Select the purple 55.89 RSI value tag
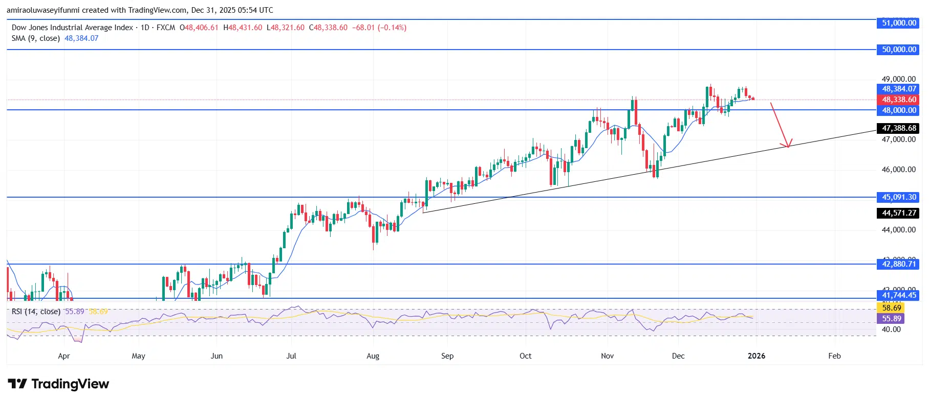This screenshot has width=929, height=403. click(x=891, y=318)
